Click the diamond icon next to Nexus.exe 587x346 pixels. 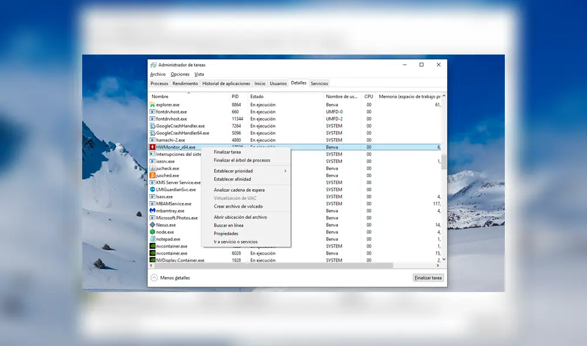[151, 225]
